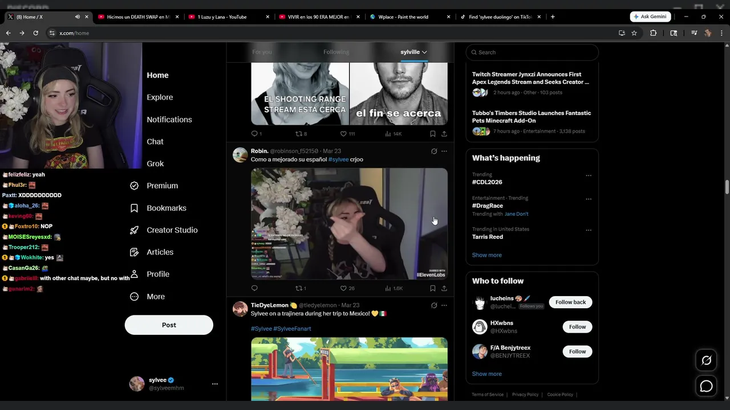Click the X search field
730x410 pixels.
pyautogui.click(x=532, y=52)
